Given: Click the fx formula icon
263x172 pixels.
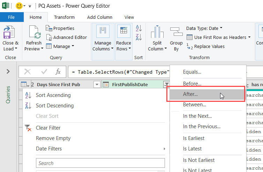Looking at the screenshot, I should click(x=58, y=72).
